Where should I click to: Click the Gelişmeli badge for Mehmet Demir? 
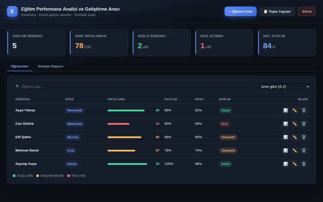[x=228, y=151]
